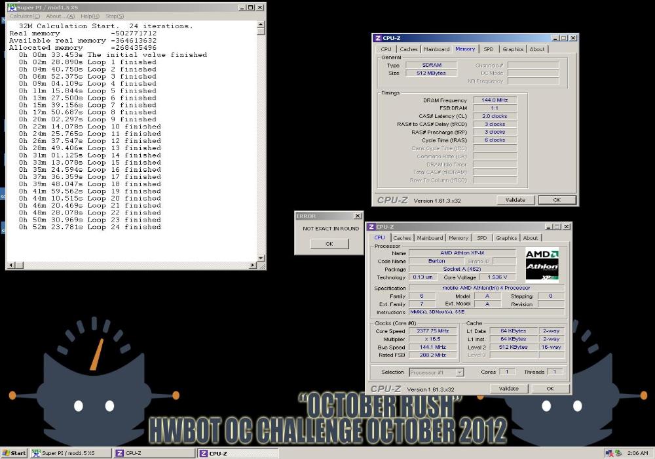
Task: Switch to Caches tab in lower CPU-Z window
Action: [x=402, y=238]
